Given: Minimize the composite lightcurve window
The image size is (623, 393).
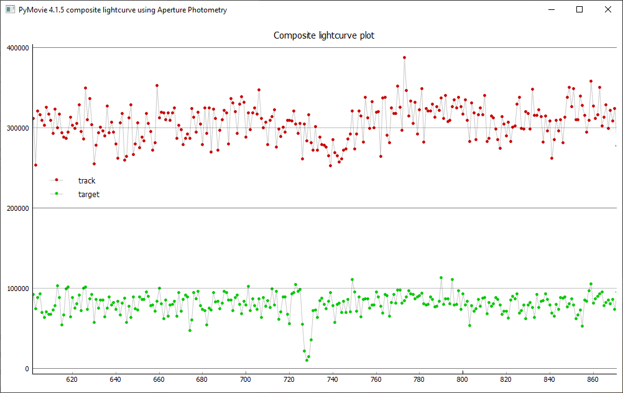Looking at the screenshot, I should tap(550, 10).
